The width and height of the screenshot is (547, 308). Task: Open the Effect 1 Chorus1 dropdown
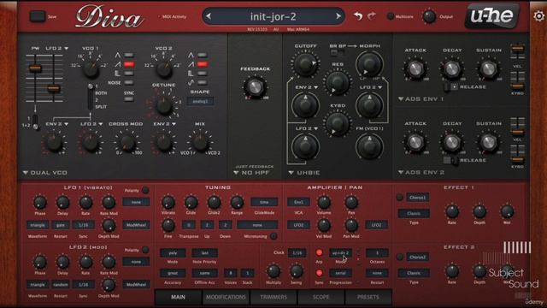pyautogui.click(x=418, y=198)
